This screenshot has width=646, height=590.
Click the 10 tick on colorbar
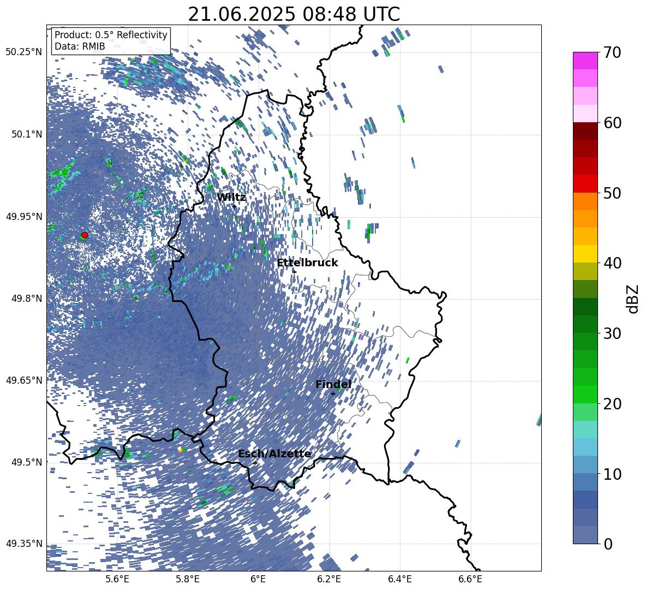tap(613, 474)
